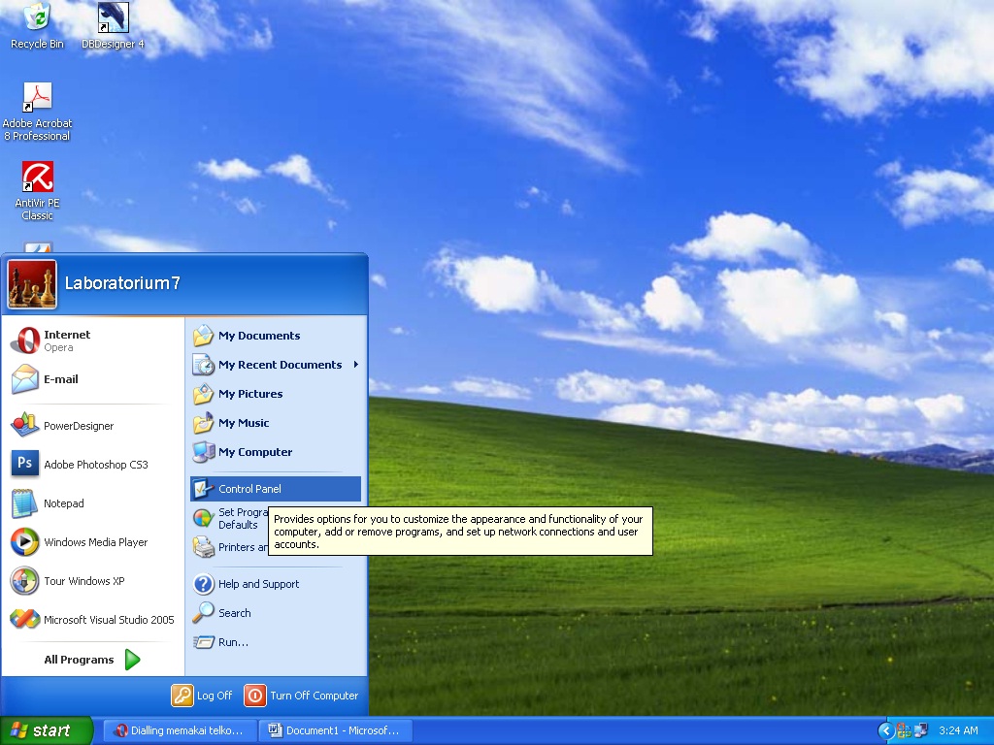
Task: Click the Log Off button
Action: (x=202, y=695)
